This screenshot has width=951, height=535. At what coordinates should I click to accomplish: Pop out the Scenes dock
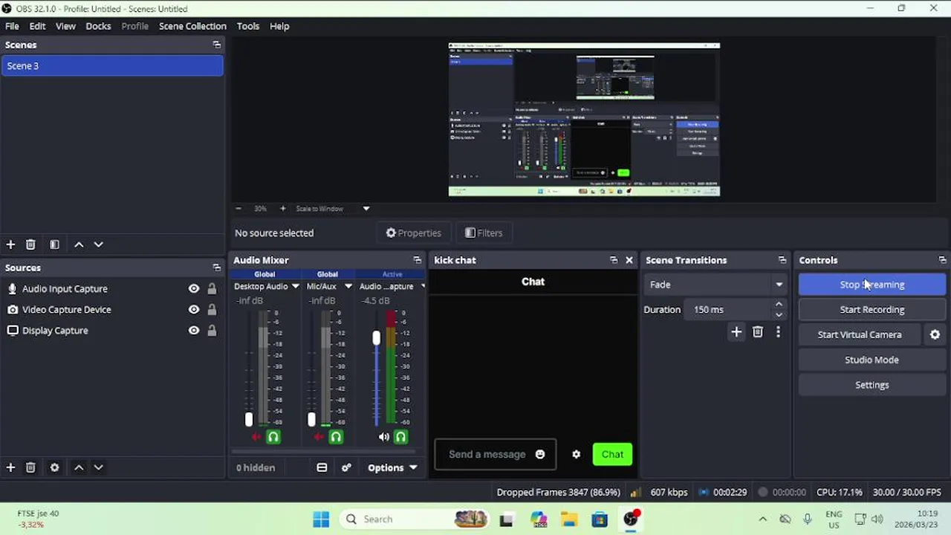coord(216,45)
